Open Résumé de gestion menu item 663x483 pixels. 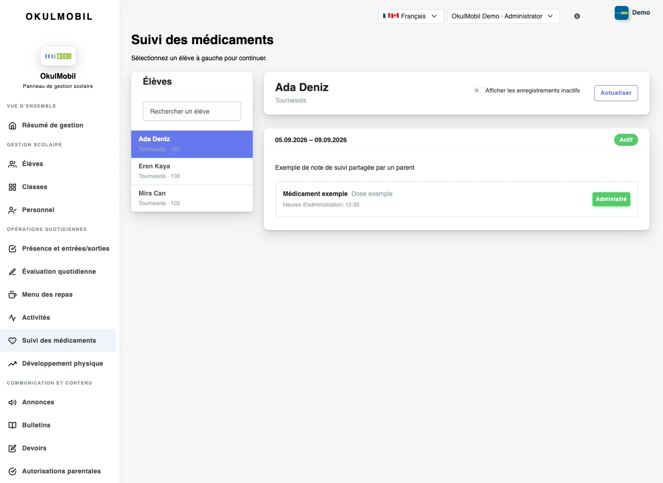point(58,126)
